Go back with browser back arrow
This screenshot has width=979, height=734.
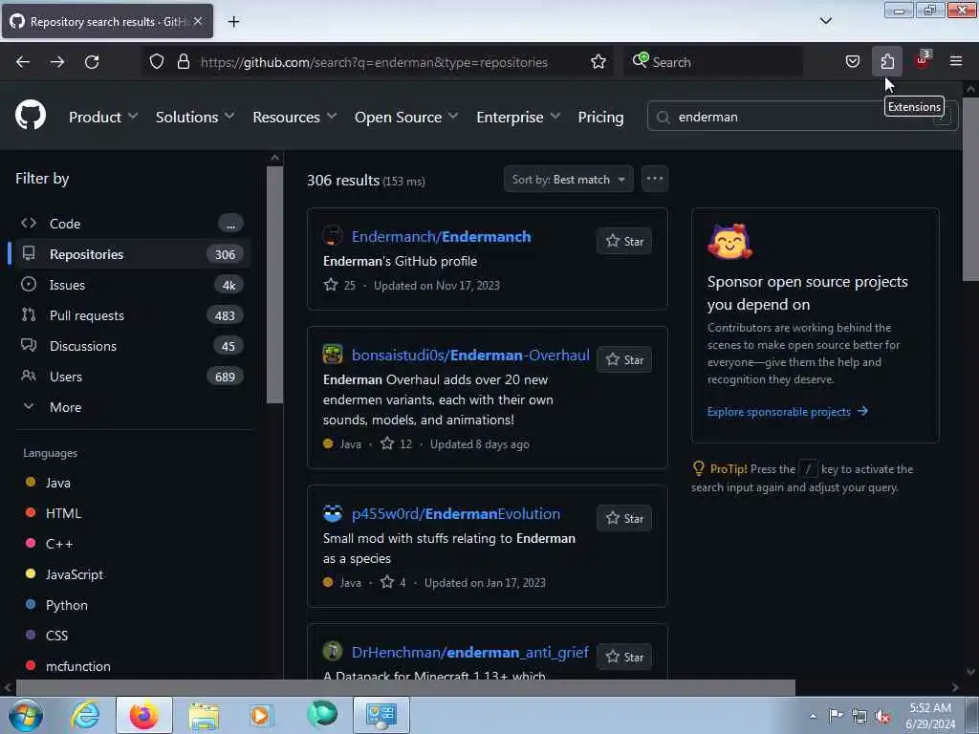tap(23, 62)
